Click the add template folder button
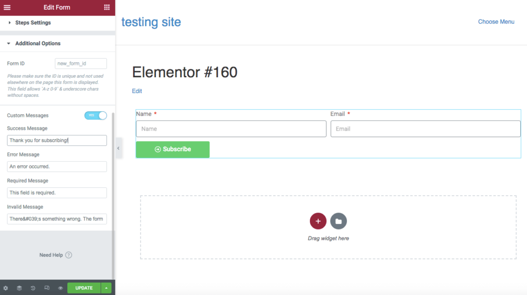This screenshot has width=527, height=295. [x=339, y=221]
